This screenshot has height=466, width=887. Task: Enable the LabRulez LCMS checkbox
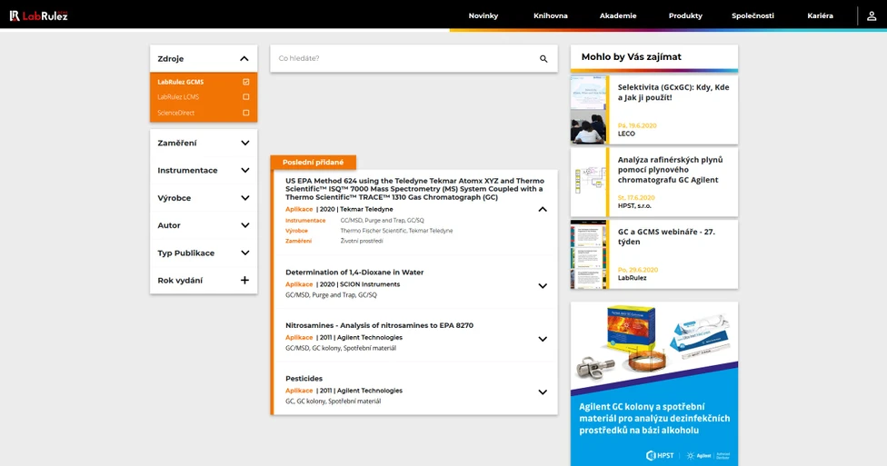point(245,97)
